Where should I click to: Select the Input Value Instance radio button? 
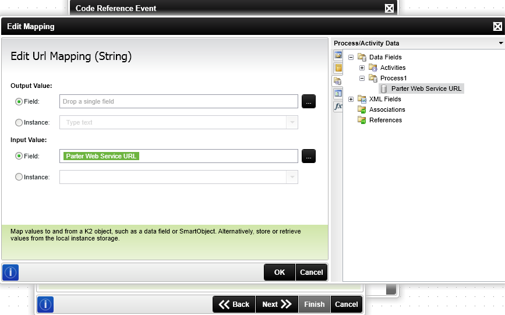point(19,177)
